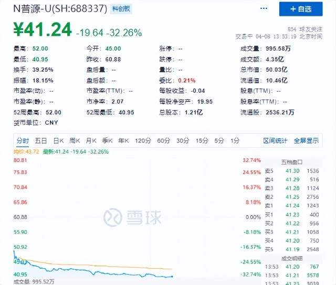Switch to the 月K chart tab
This screenshot has height=285, width=336.
[x=91, y=141]
